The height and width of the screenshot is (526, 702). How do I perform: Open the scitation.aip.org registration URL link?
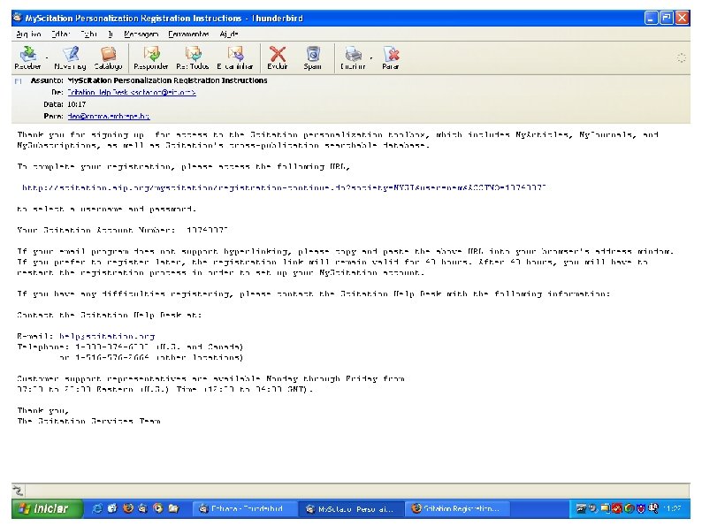pos(284,187)
